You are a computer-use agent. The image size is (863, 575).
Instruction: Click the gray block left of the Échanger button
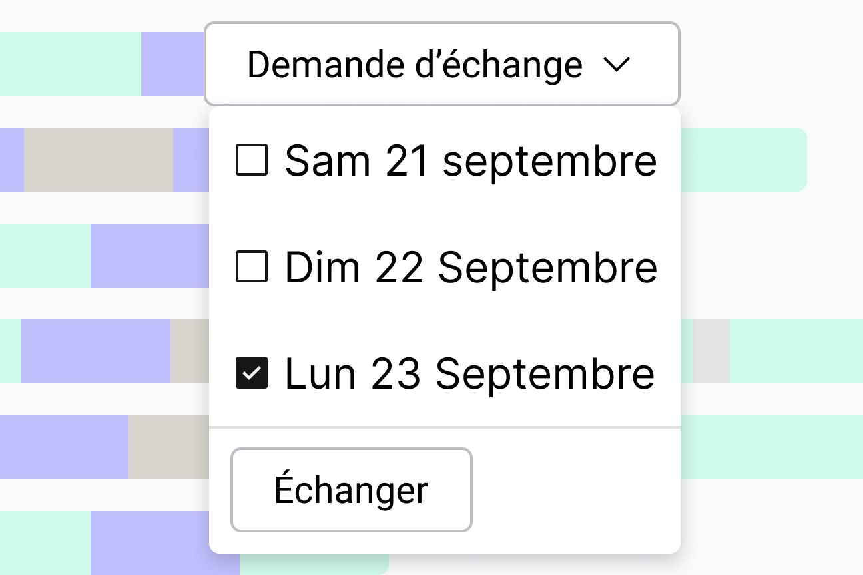tap(168, 447)
